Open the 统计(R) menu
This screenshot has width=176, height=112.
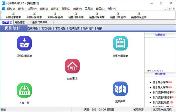77,9
